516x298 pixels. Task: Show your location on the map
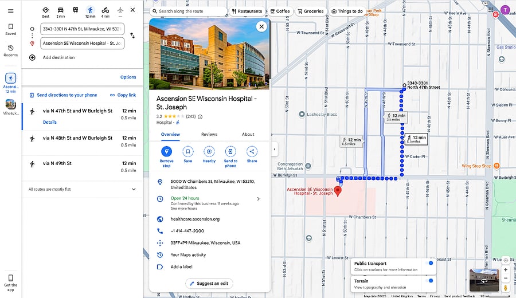pyautogui.click(x=506, y=260)
